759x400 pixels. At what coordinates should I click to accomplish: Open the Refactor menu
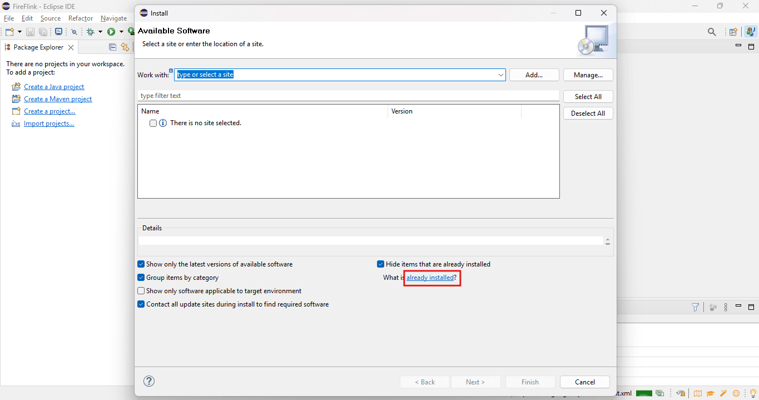[x=81, y=18]
